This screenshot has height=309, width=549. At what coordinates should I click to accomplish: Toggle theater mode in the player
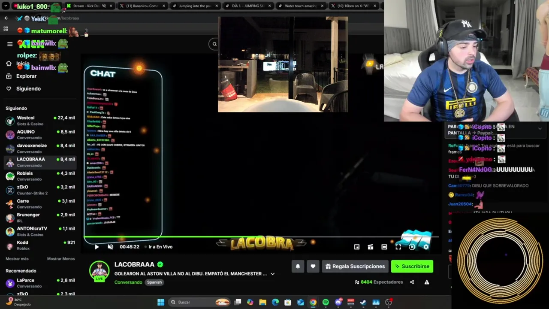tap(384, 247)
